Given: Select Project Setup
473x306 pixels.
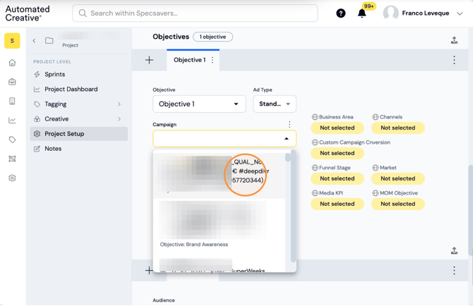Looking at the screenshot, I should pyautogui.click(x=79, y=134).
